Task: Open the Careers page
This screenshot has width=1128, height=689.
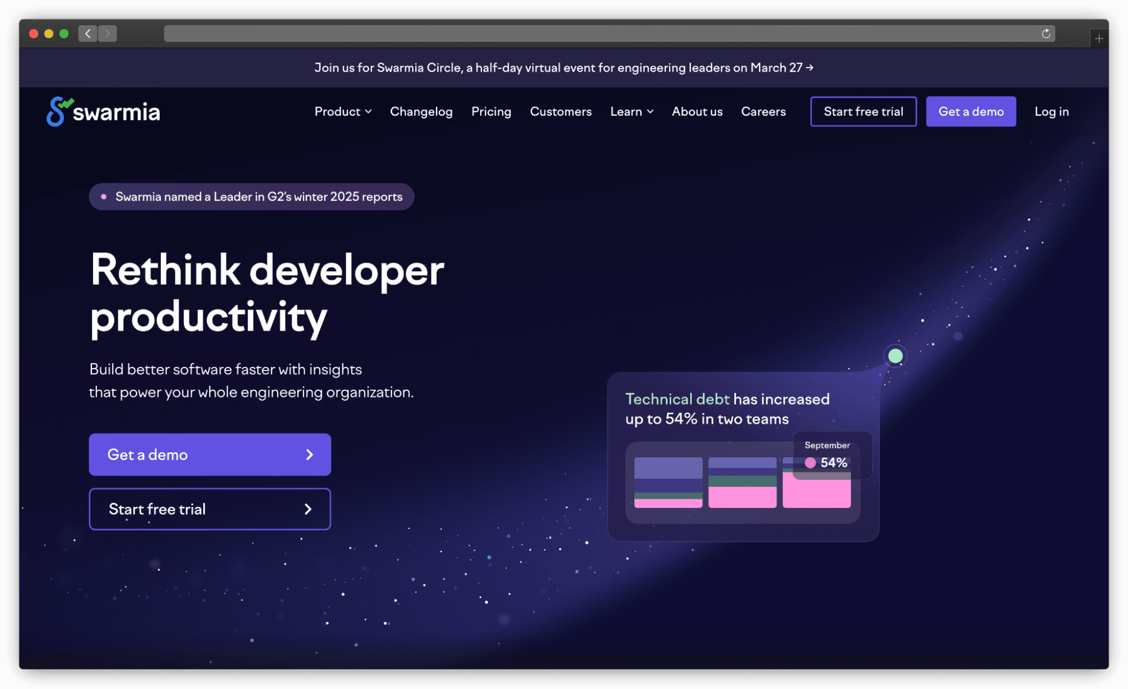Action: tap(763, 112)
